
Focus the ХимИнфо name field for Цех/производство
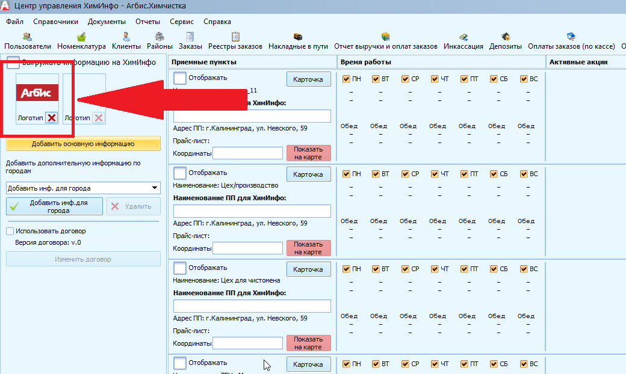[x=252, y=211]
